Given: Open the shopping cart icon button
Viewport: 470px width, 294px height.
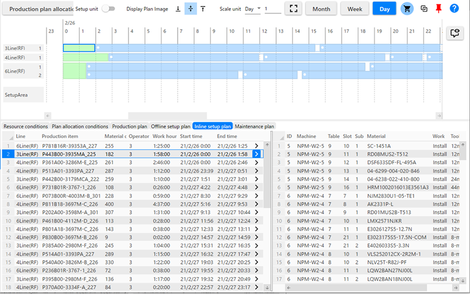Looking at the screenshot, I should click(x=407, y=8).
